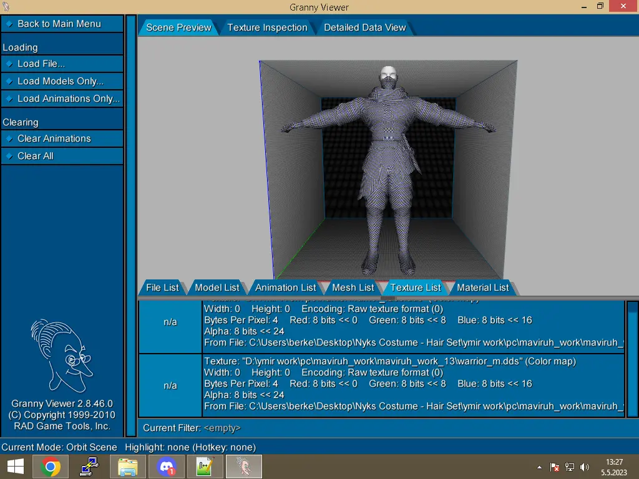
Task: Click the Current Mode: Orbit Scene status
Action: (x=59, y=447)
